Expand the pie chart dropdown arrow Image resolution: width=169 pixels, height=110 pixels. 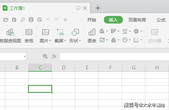pos(130,40)
